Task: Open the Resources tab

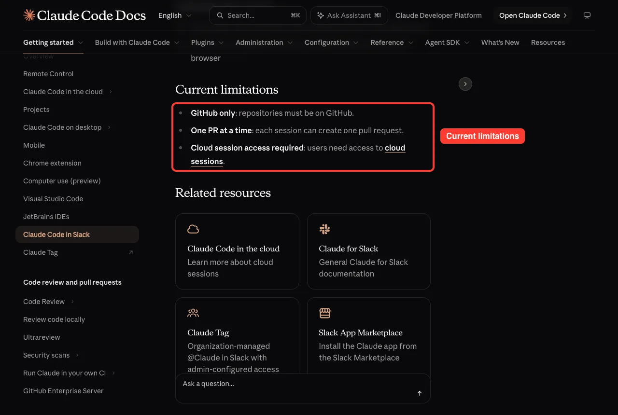Action: (548, 42)
